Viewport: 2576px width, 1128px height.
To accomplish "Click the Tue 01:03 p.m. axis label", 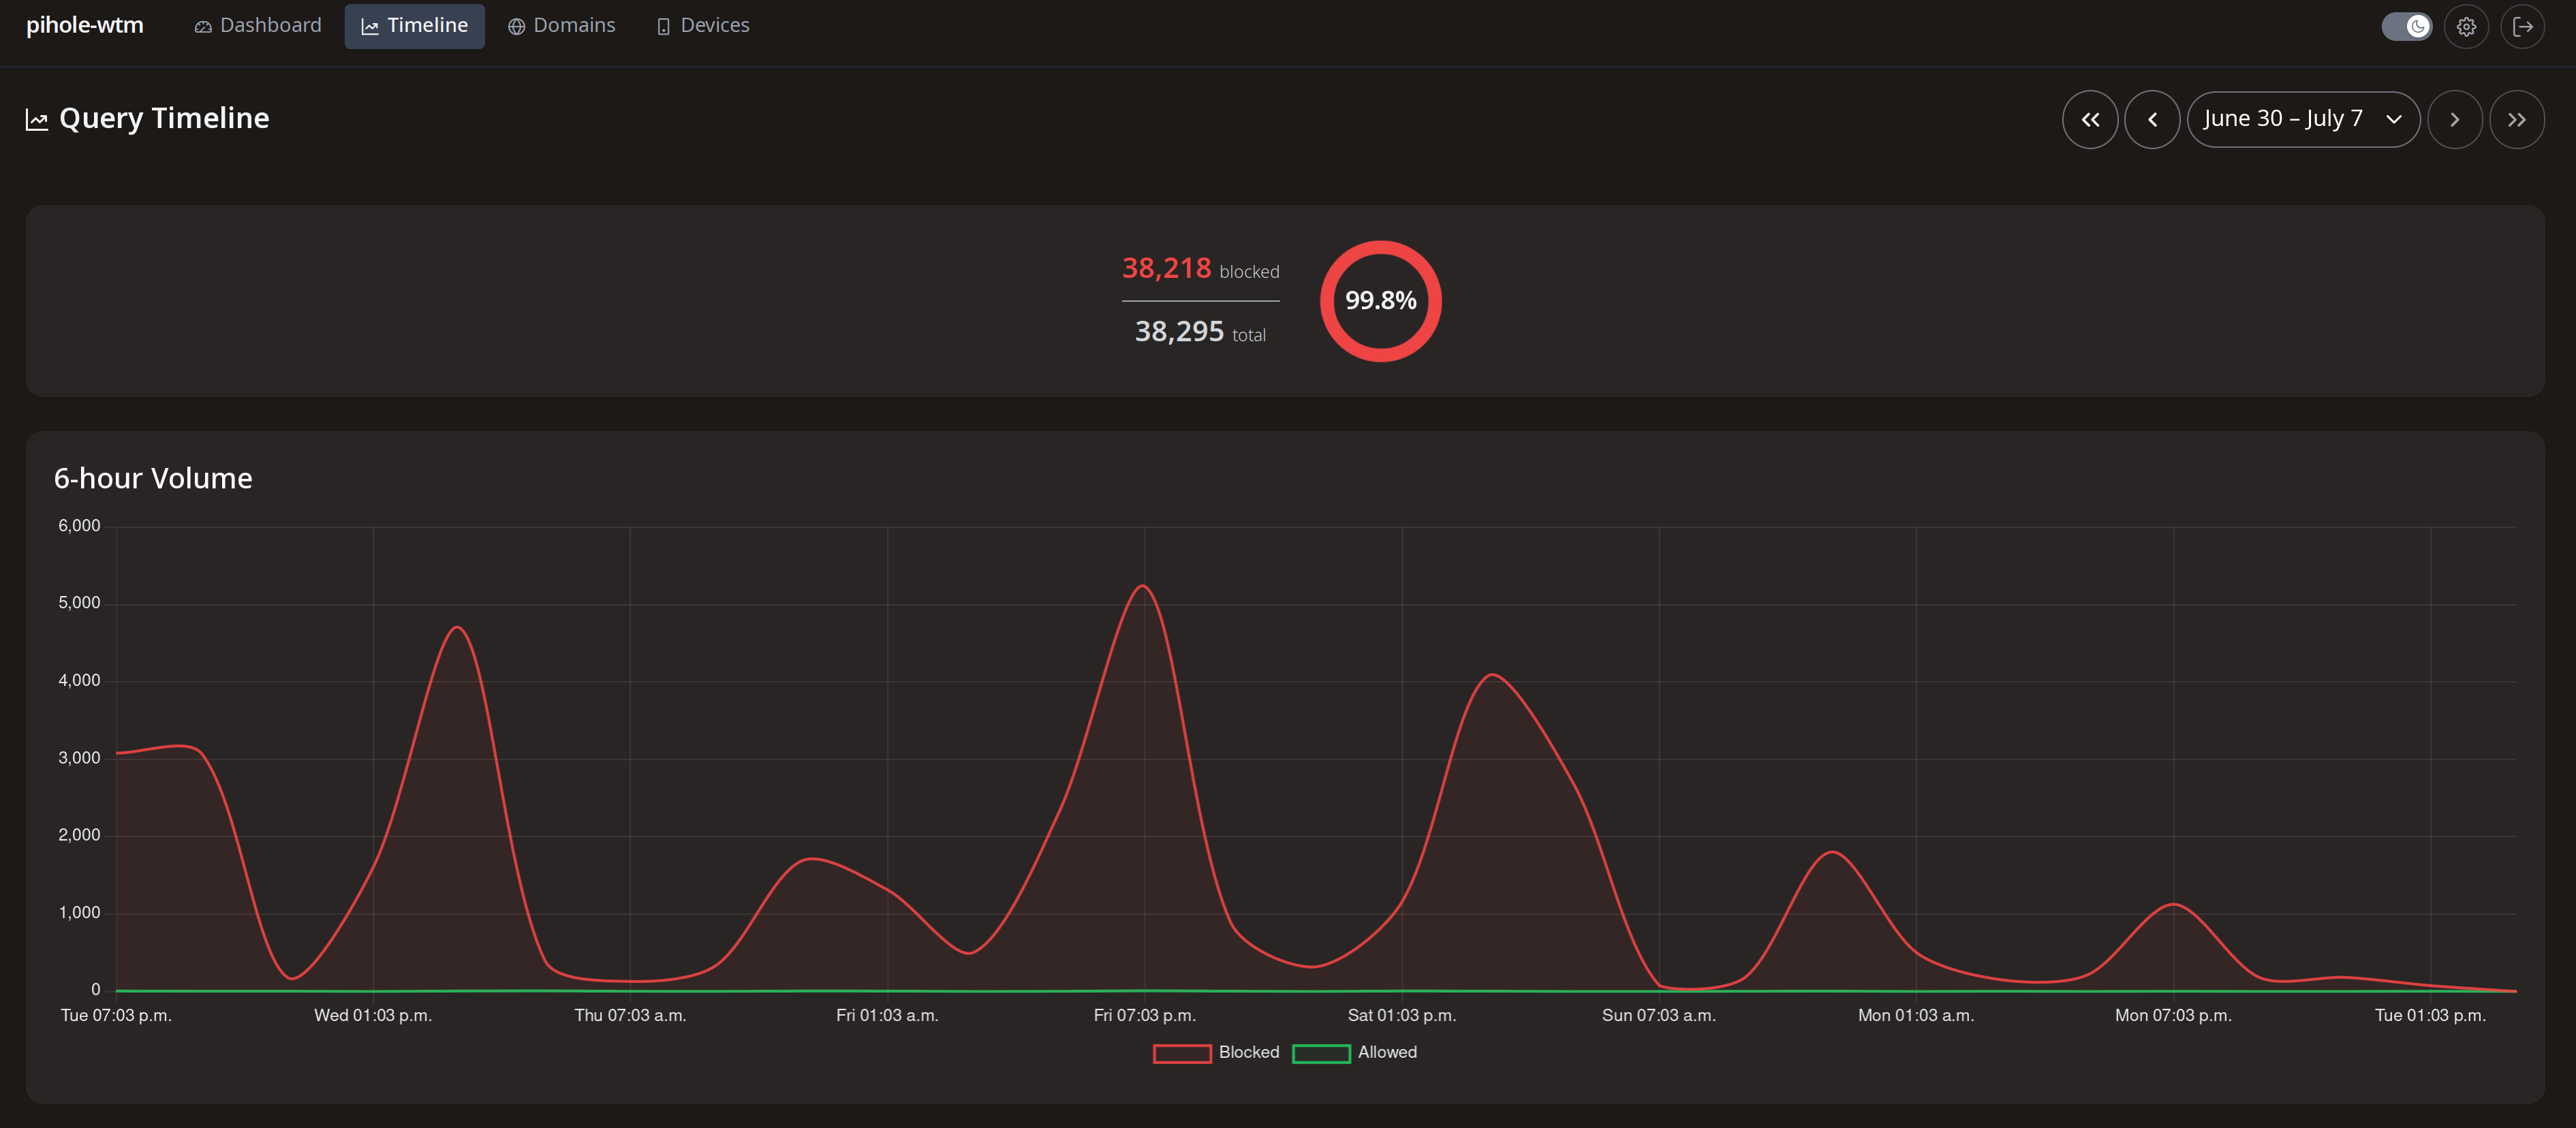I will [2430, 1015].
